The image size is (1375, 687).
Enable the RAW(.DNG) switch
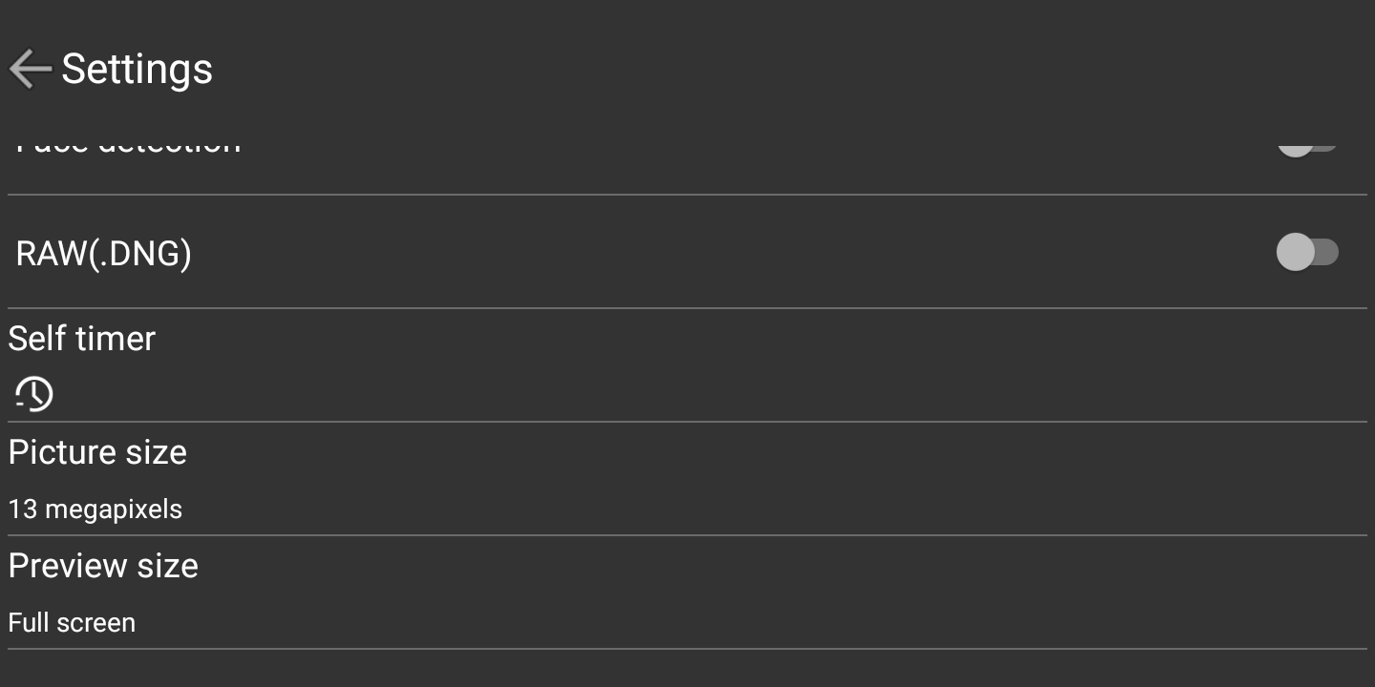(1307, 253)
